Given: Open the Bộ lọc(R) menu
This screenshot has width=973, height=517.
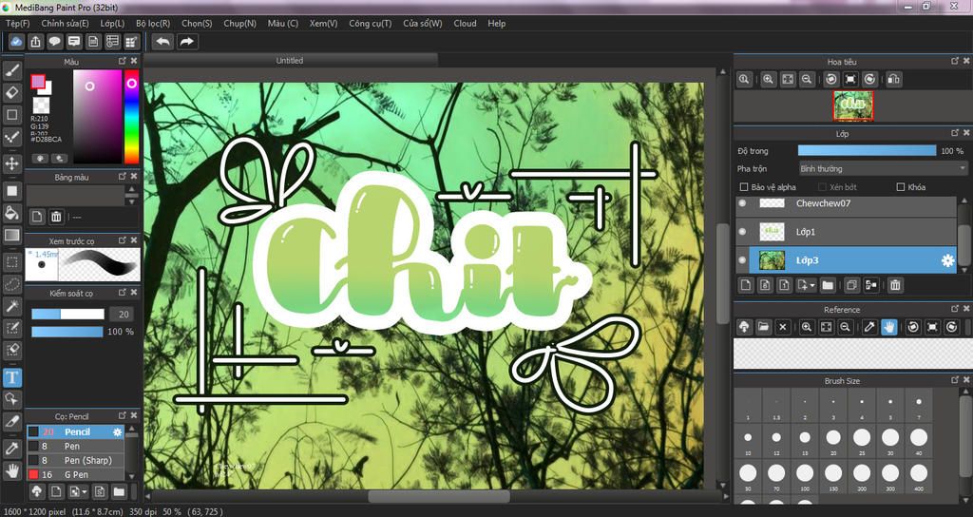Looking at the screenshot, I should [153, 23].
